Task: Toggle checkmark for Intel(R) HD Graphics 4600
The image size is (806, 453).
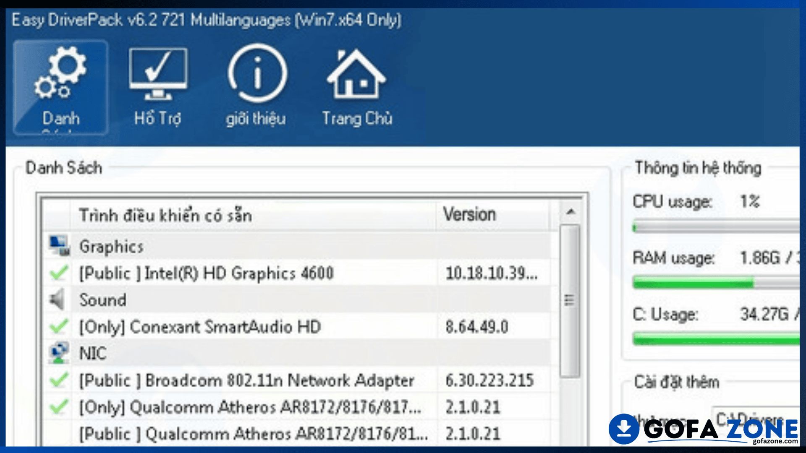Action: click(59, 273)
